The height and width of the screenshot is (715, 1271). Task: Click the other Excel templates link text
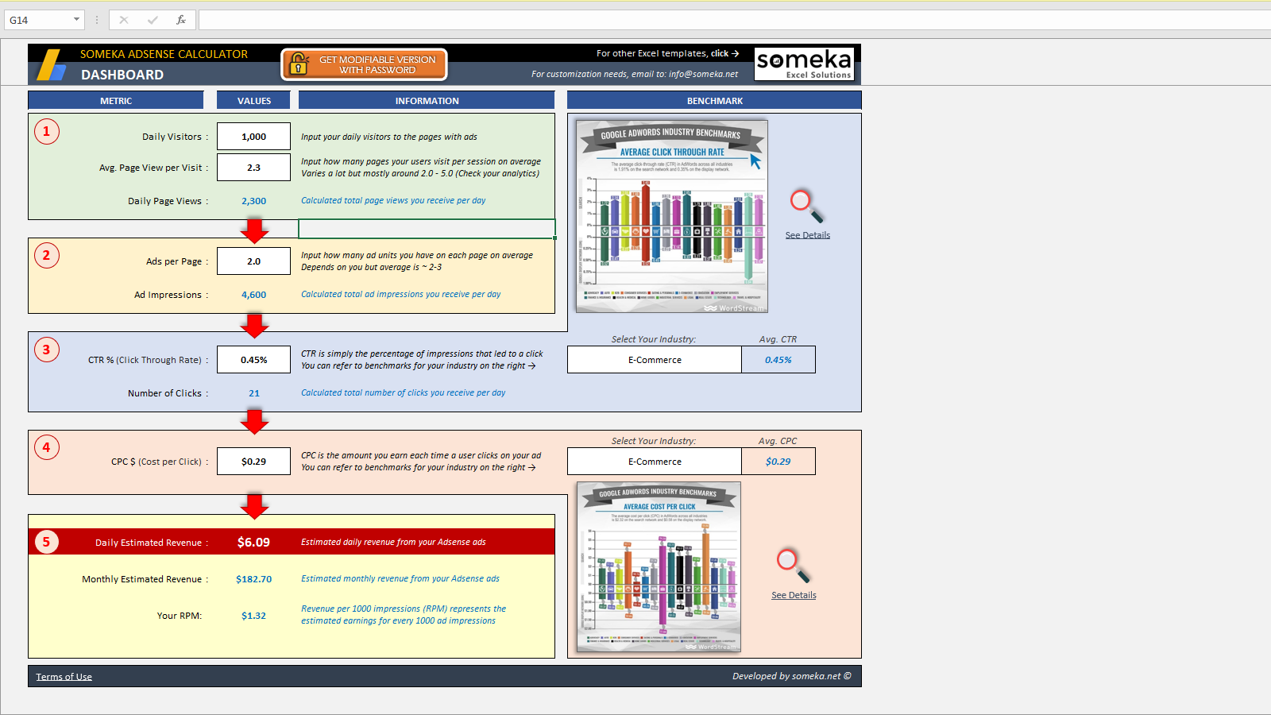pyautogui.click(x=667, y=53)
